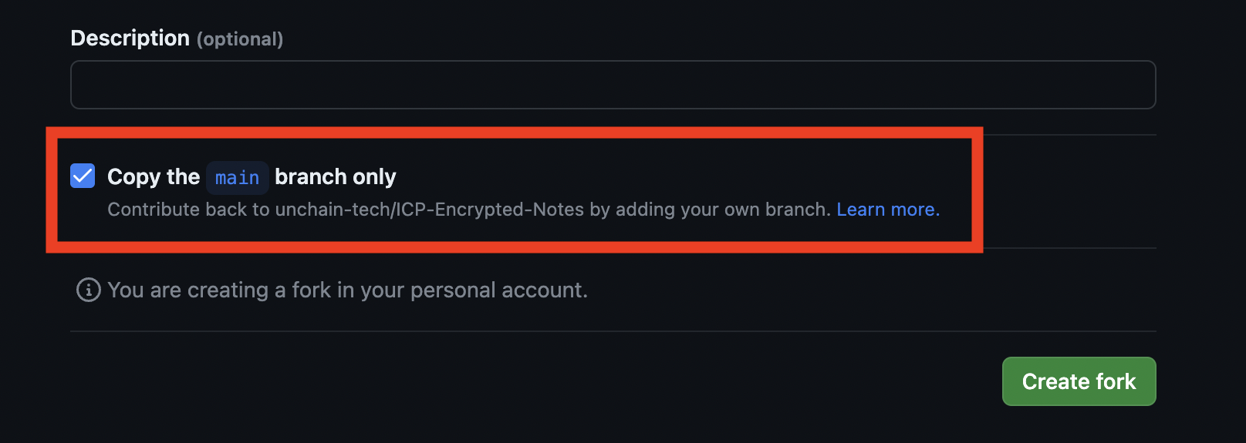Click empty space left of Create fork
This screenshot has height=443, width=1246.
point(532,381)
